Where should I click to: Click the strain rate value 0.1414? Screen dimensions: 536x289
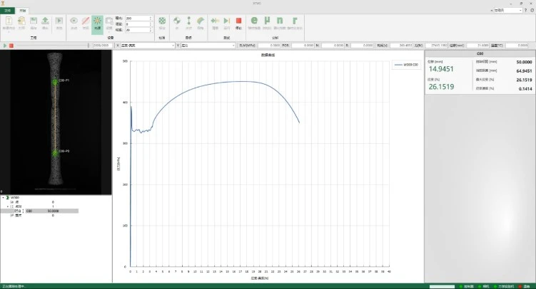(525, 88)
